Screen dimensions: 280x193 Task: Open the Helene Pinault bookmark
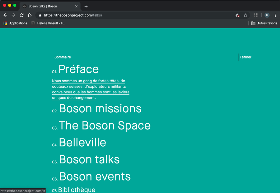pyautogui.click(x=48, y=23)
